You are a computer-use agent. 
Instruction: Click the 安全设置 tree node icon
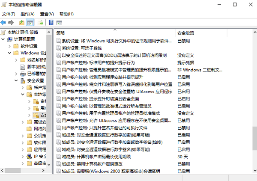(23, 80)
